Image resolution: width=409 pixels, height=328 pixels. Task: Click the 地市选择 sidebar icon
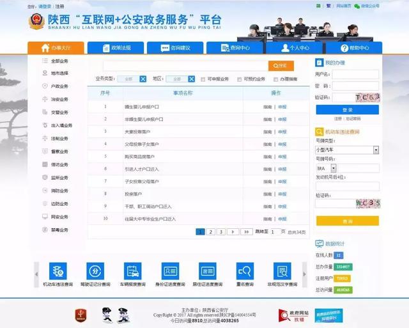point(45,73)
